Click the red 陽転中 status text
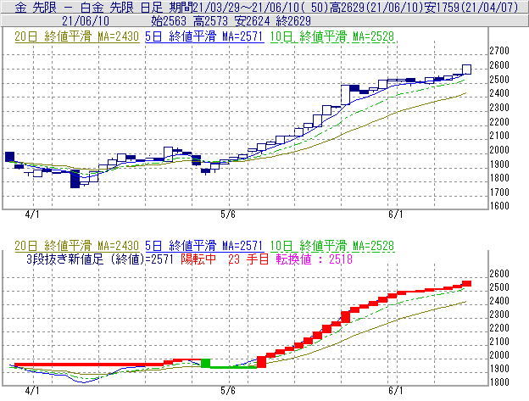The height and width of the screenshot is (401, 529). click(198, 259)
